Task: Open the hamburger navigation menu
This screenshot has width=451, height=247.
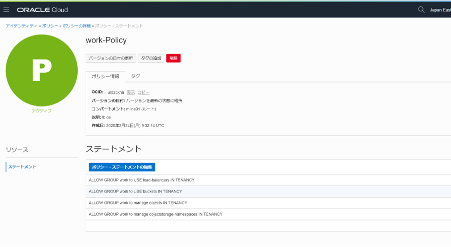Action: pos(6,10)
